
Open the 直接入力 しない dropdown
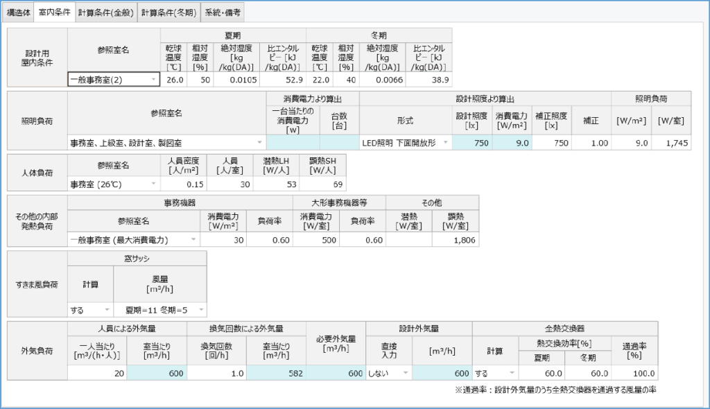tap(405, 373)
